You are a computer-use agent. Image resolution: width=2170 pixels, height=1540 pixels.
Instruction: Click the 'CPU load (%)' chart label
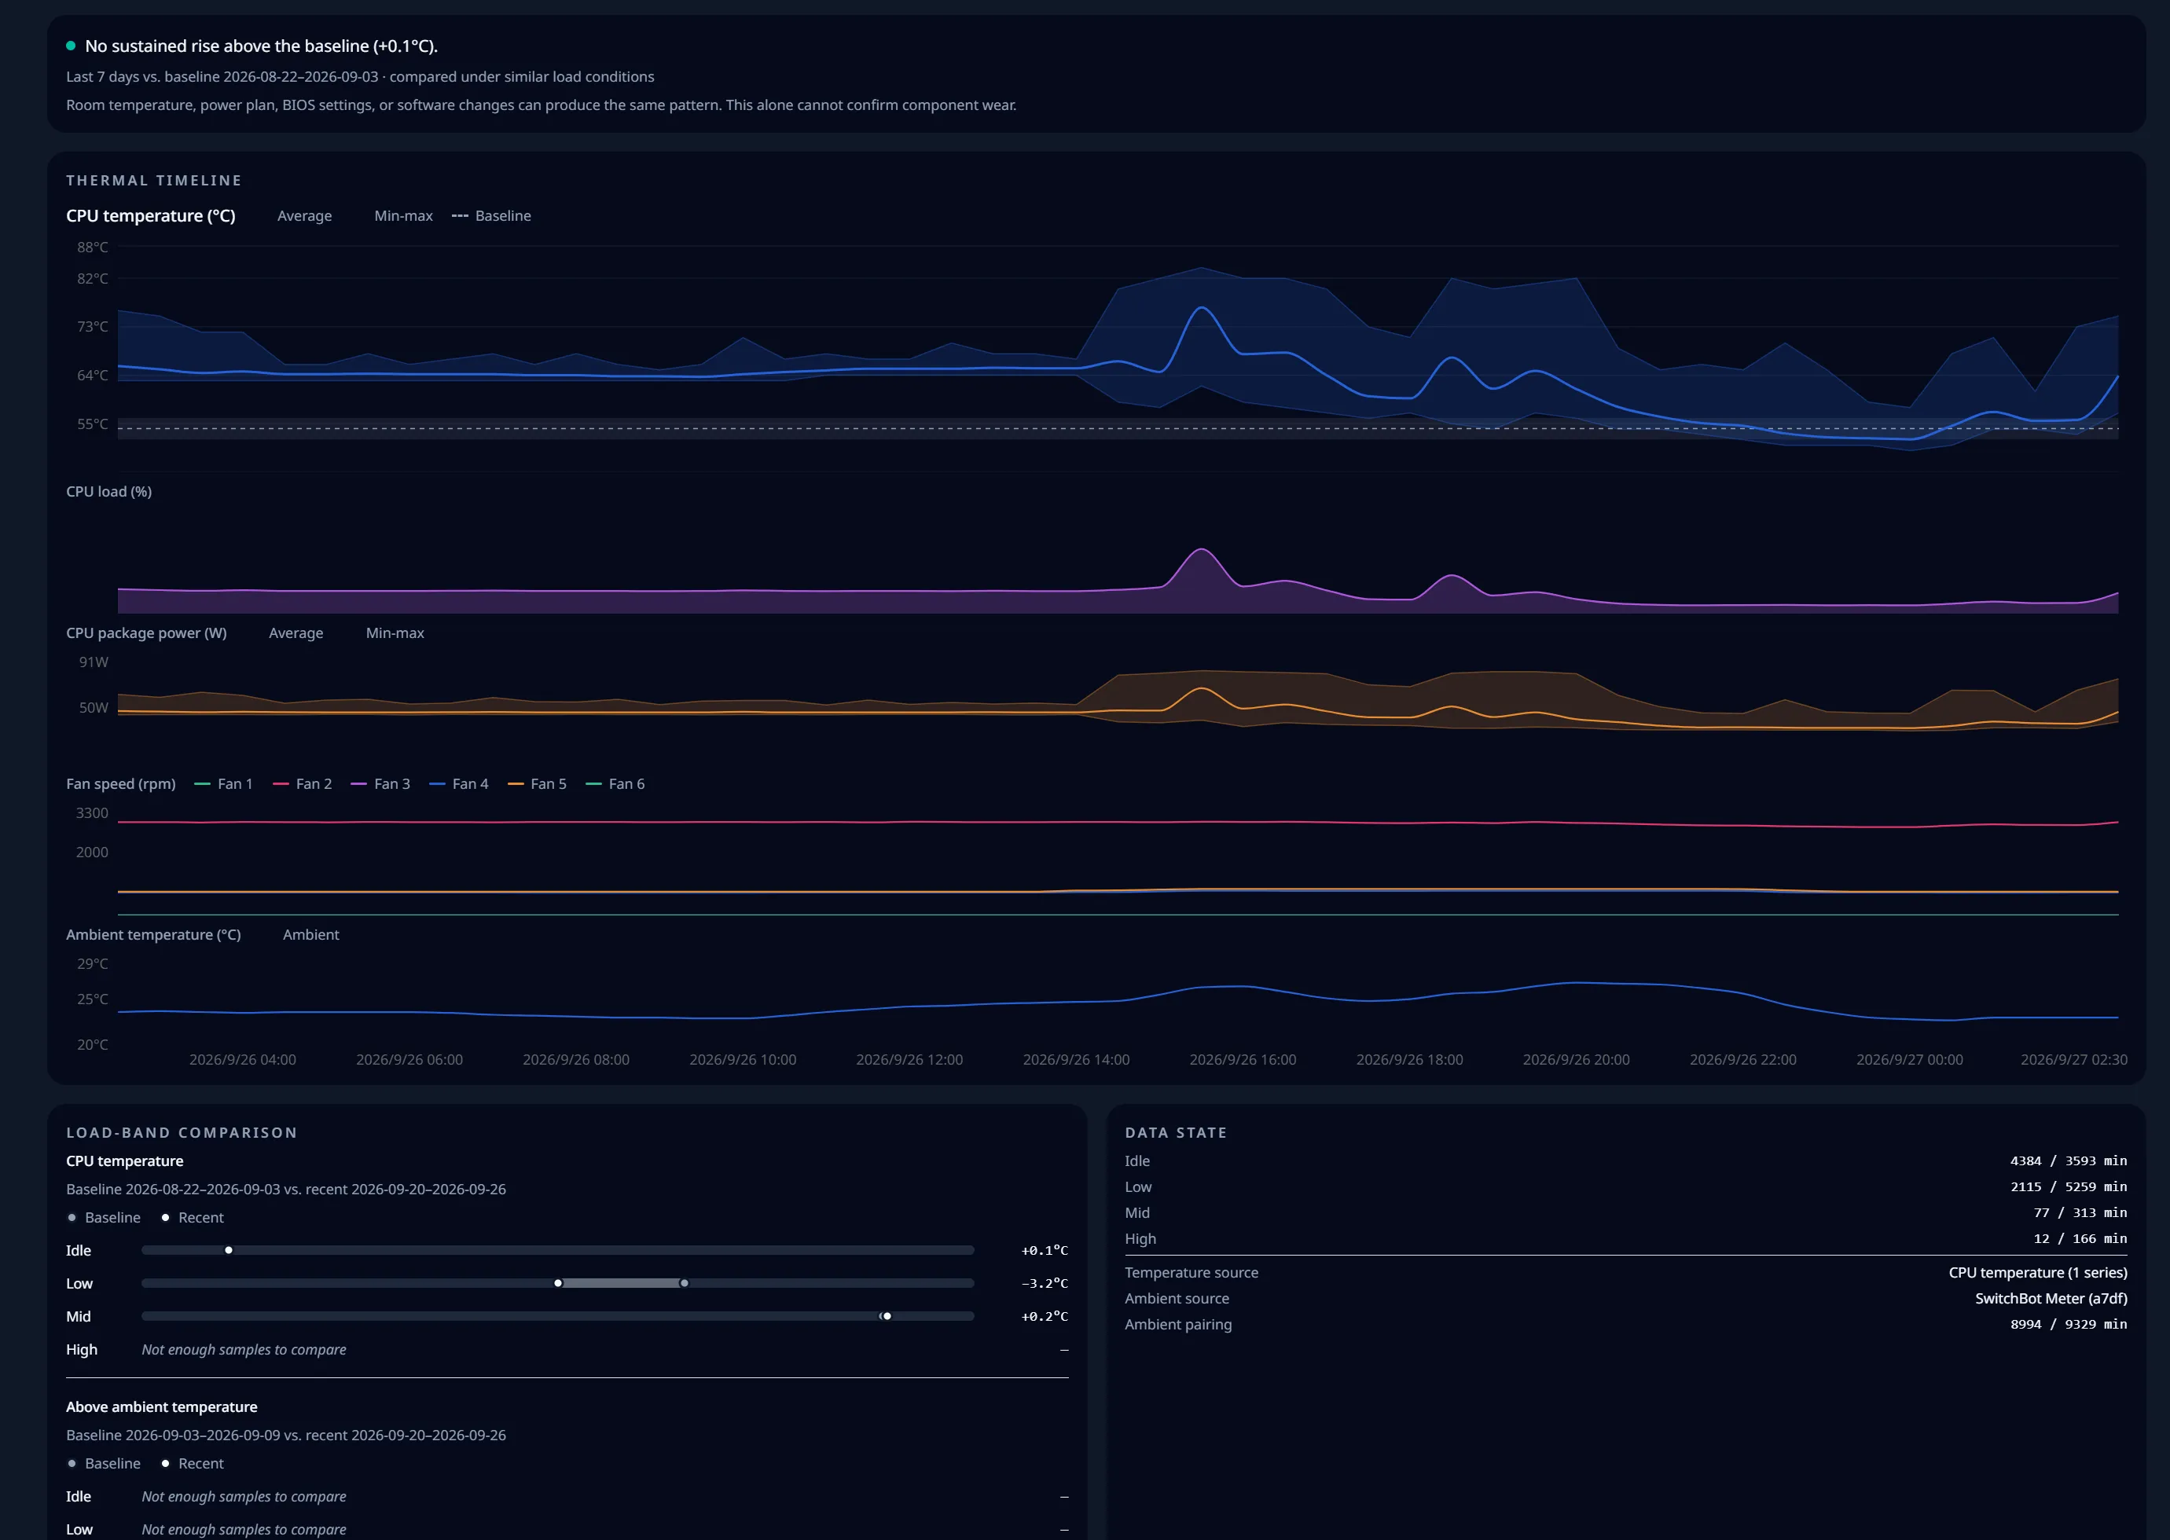click(x=109, y=491)
